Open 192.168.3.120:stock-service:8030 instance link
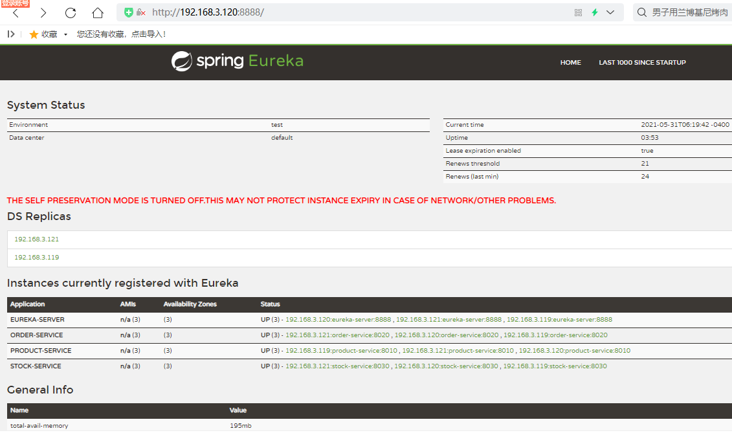 click(446, 366)
